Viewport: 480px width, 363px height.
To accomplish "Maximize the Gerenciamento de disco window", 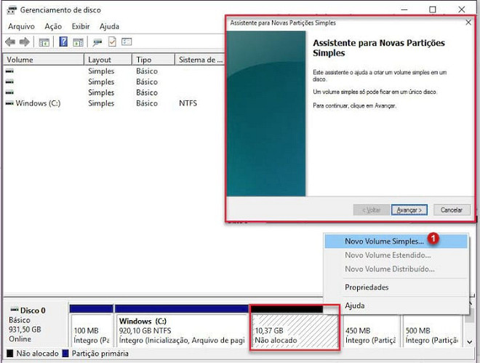I will pos(432,9).
